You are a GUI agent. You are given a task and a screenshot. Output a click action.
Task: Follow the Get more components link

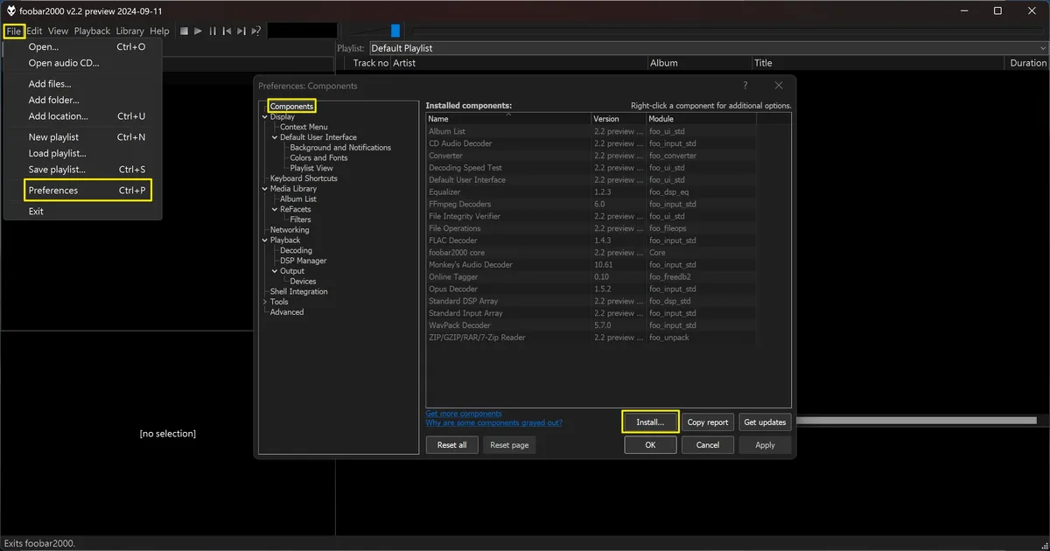(x=464, y=414)
